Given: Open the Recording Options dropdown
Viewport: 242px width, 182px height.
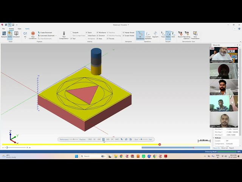Looking at the screenshot, I should click(x=186, y=35).
